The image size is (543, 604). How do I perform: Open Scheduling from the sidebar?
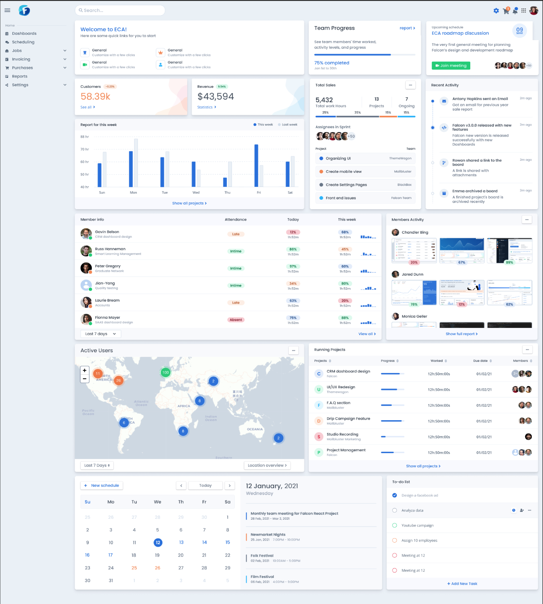pos(23,42)
